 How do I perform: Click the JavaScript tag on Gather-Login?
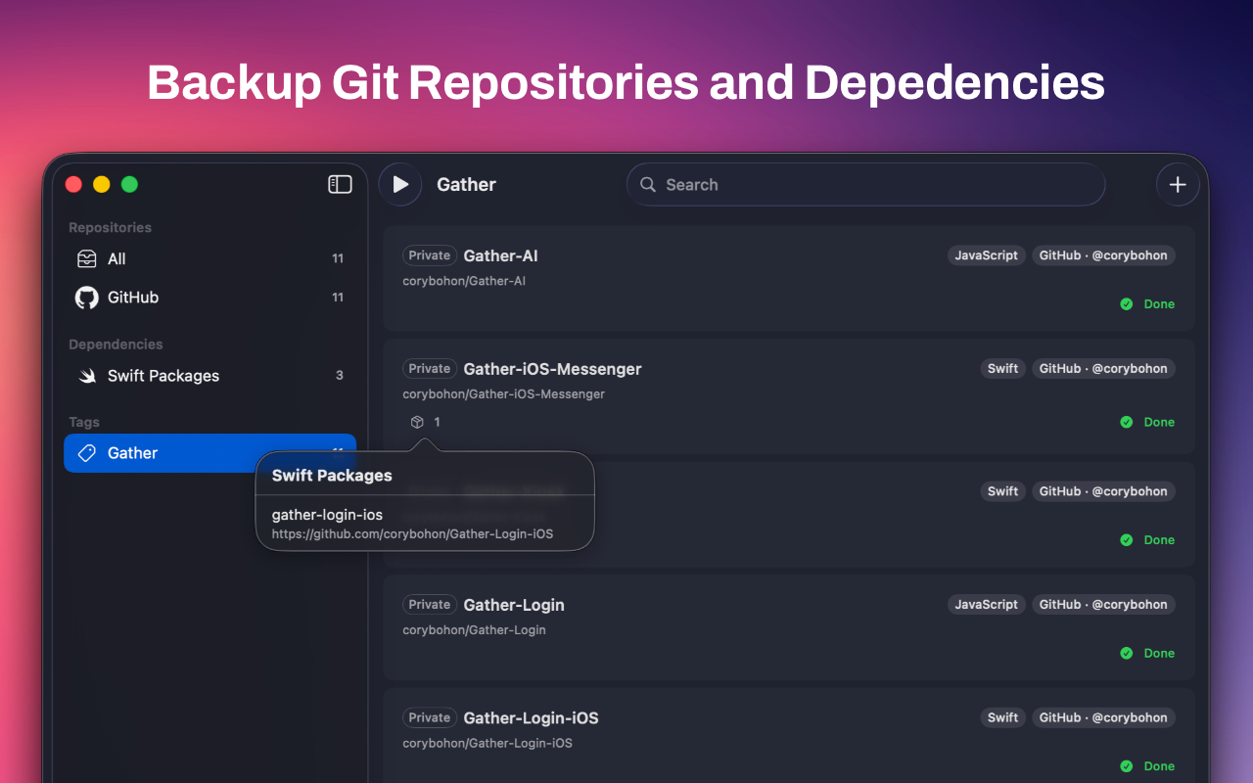pyautogui.click(x=987, y=605)
